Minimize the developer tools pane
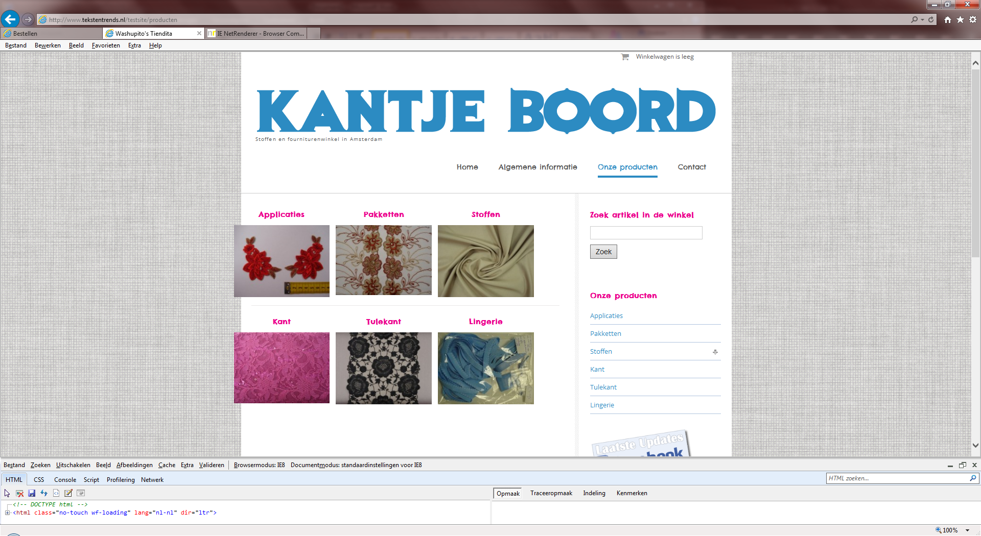981x536 pixels. (950, 465)
